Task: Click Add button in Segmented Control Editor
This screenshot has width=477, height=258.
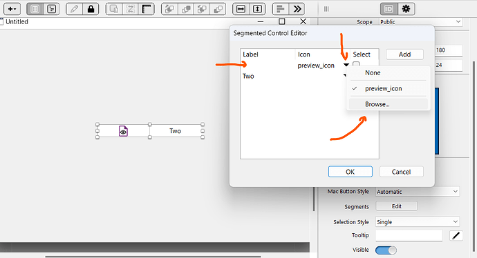Action: coord(404,54)
